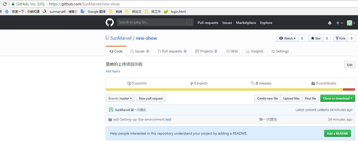Open login.html bookmark
The width and height of the screenshot is (358, 142).
point(175,11)
